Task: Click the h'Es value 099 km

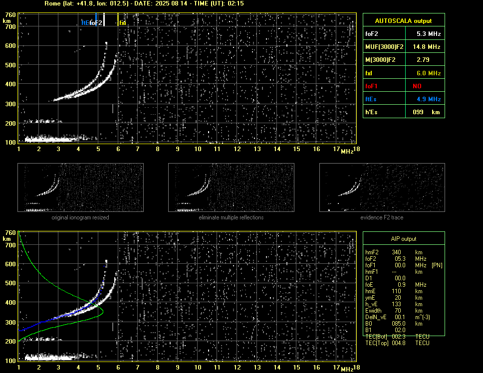Action: [x=426, y=112]
